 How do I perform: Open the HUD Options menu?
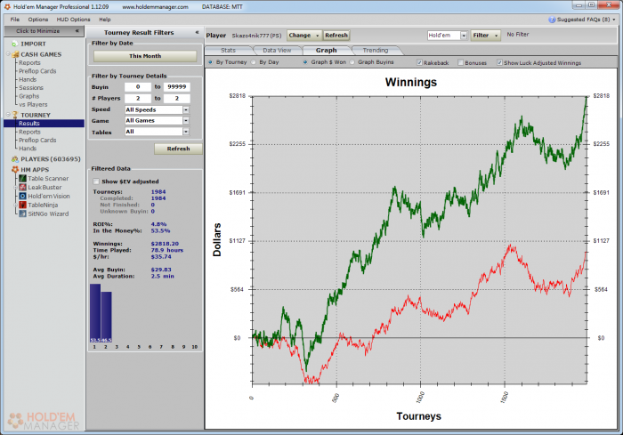pos(73,20)
